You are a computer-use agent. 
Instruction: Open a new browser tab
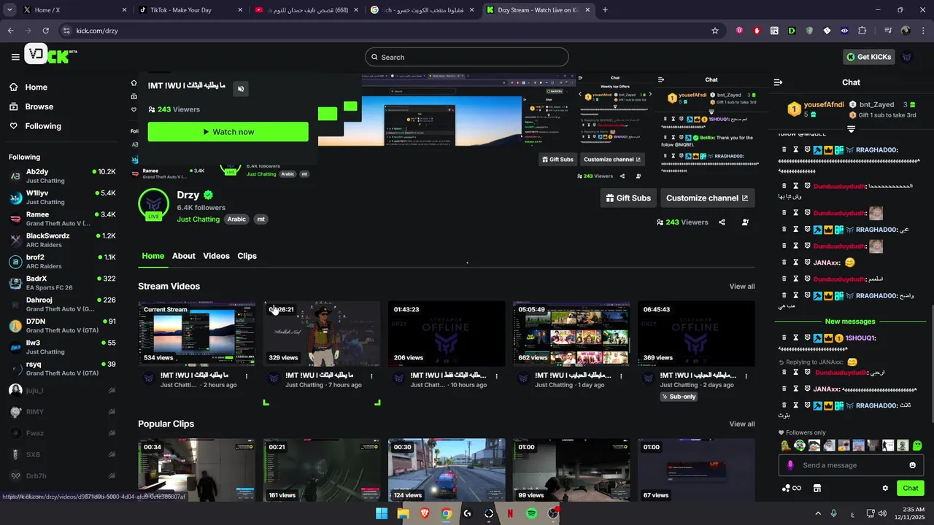(605, 10)
